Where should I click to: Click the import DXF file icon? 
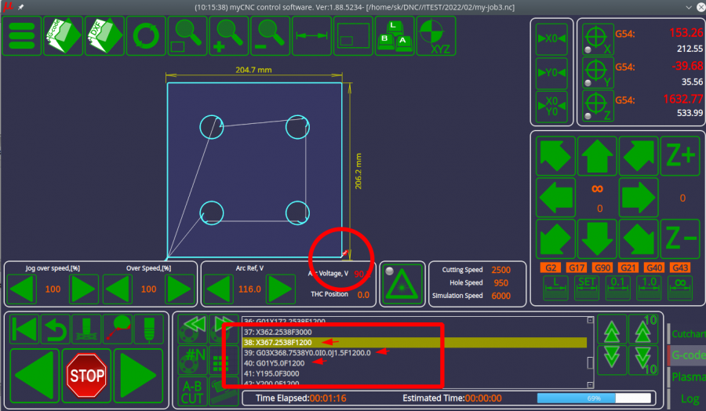(104, 36)
